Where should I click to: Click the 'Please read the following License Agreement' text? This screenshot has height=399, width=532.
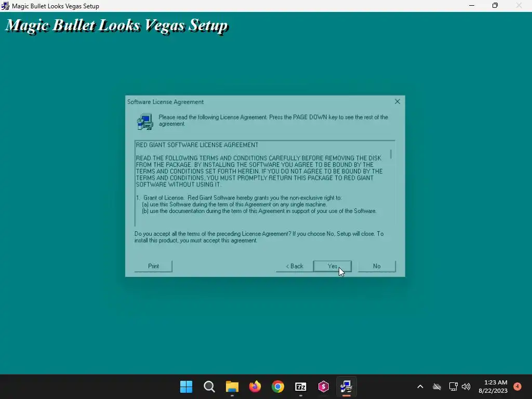pos(273,121)
